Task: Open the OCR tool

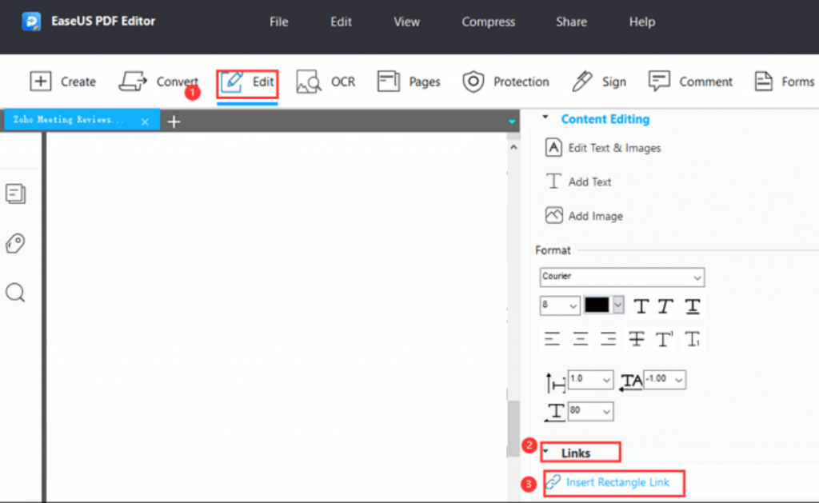Action: pos(326,81)
